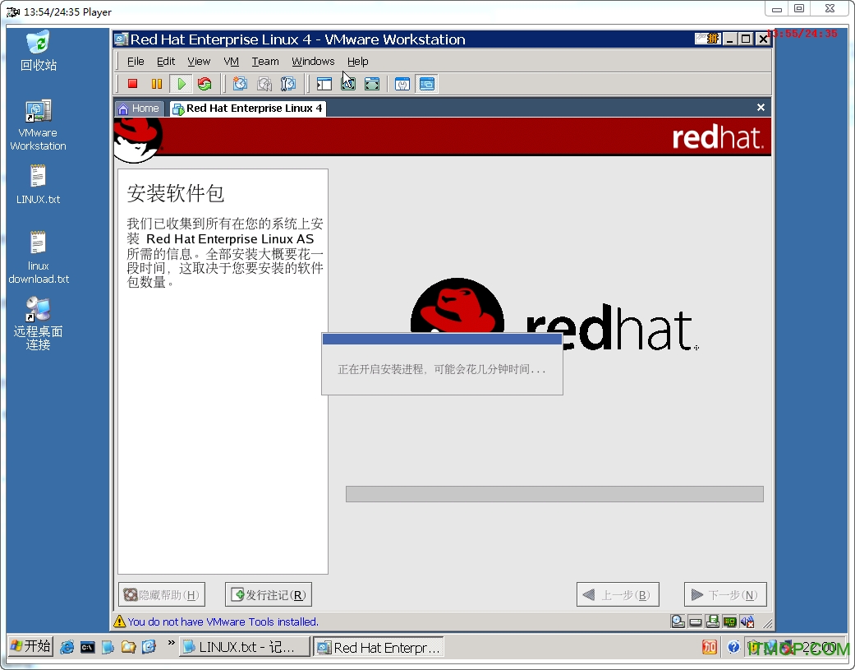Open the File menu
This screenshot has height=670, width=855.
point(136,61)
